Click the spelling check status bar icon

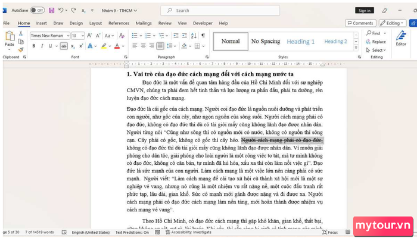pos(64,232)
